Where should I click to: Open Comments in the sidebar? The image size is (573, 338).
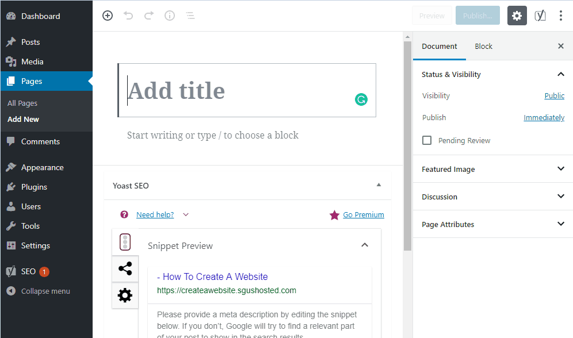[x=47, y=141]
